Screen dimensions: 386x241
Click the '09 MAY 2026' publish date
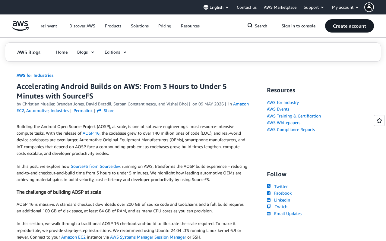click(x=211, y=104)
